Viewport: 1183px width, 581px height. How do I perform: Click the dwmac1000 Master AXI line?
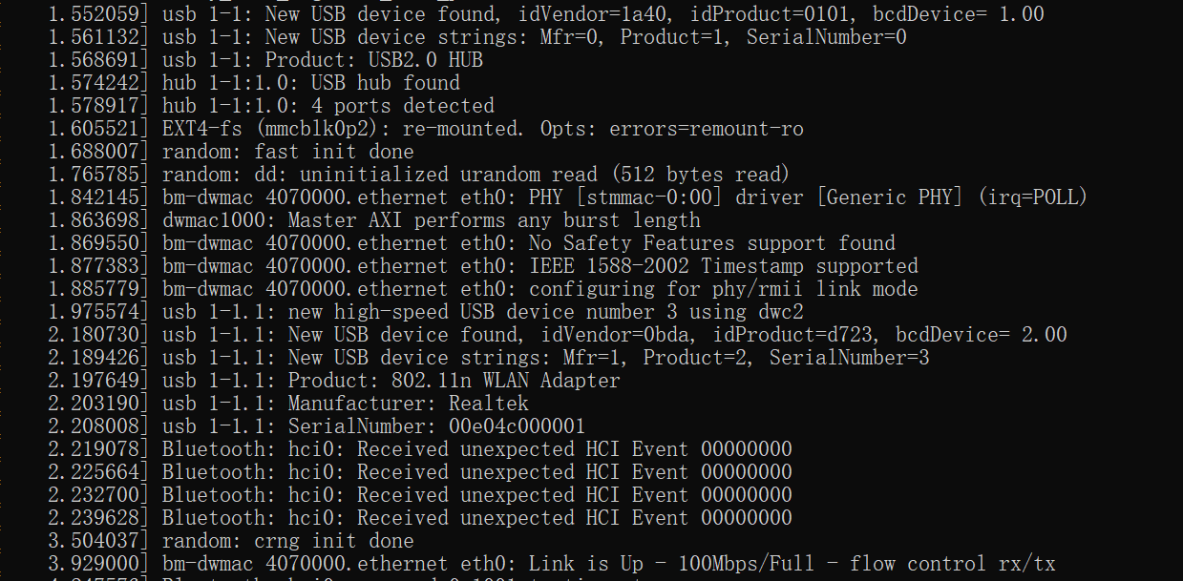[361, 220]
